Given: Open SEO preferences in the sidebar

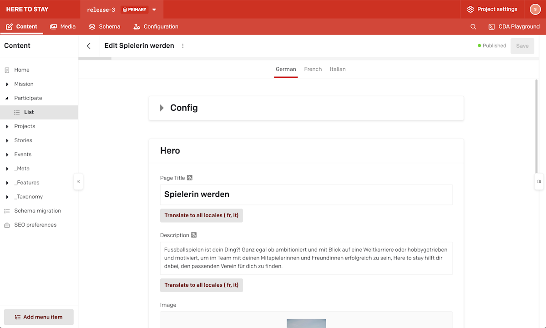Looking at the screenshot, I should tap(39, 225).
